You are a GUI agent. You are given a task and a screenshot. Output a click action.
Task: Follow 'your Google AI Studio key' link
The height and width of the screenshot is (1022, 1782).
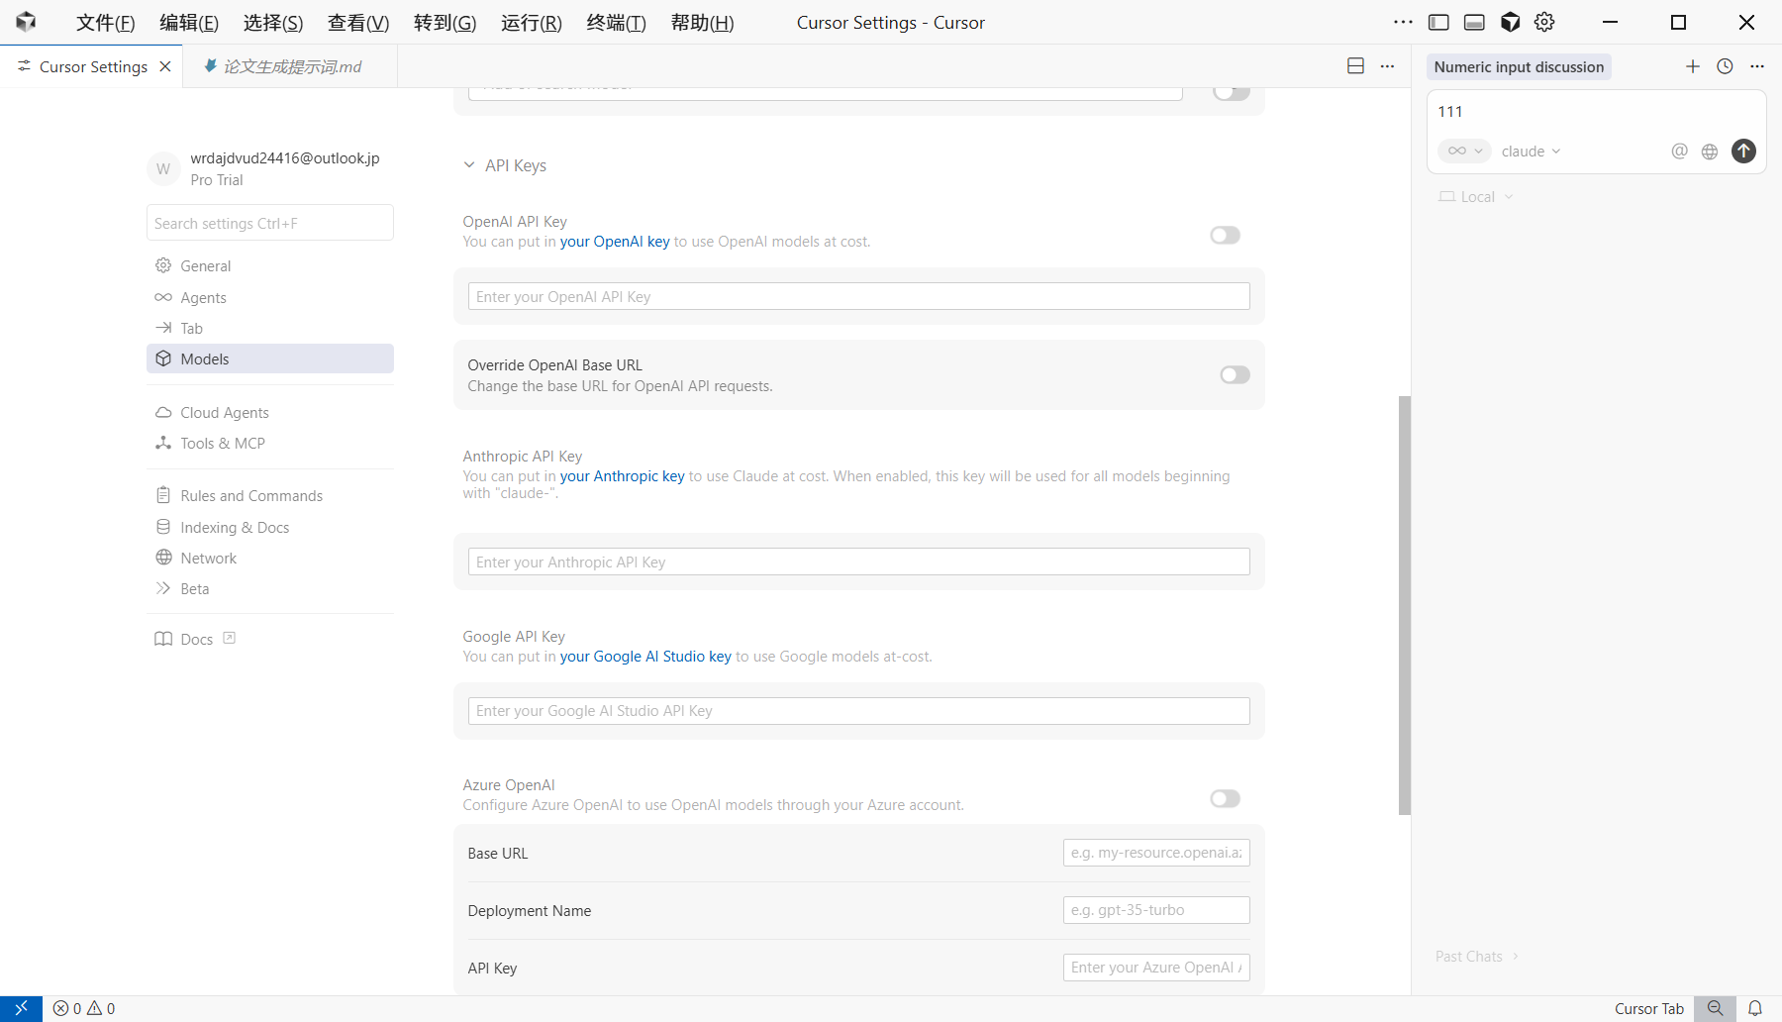645,657
